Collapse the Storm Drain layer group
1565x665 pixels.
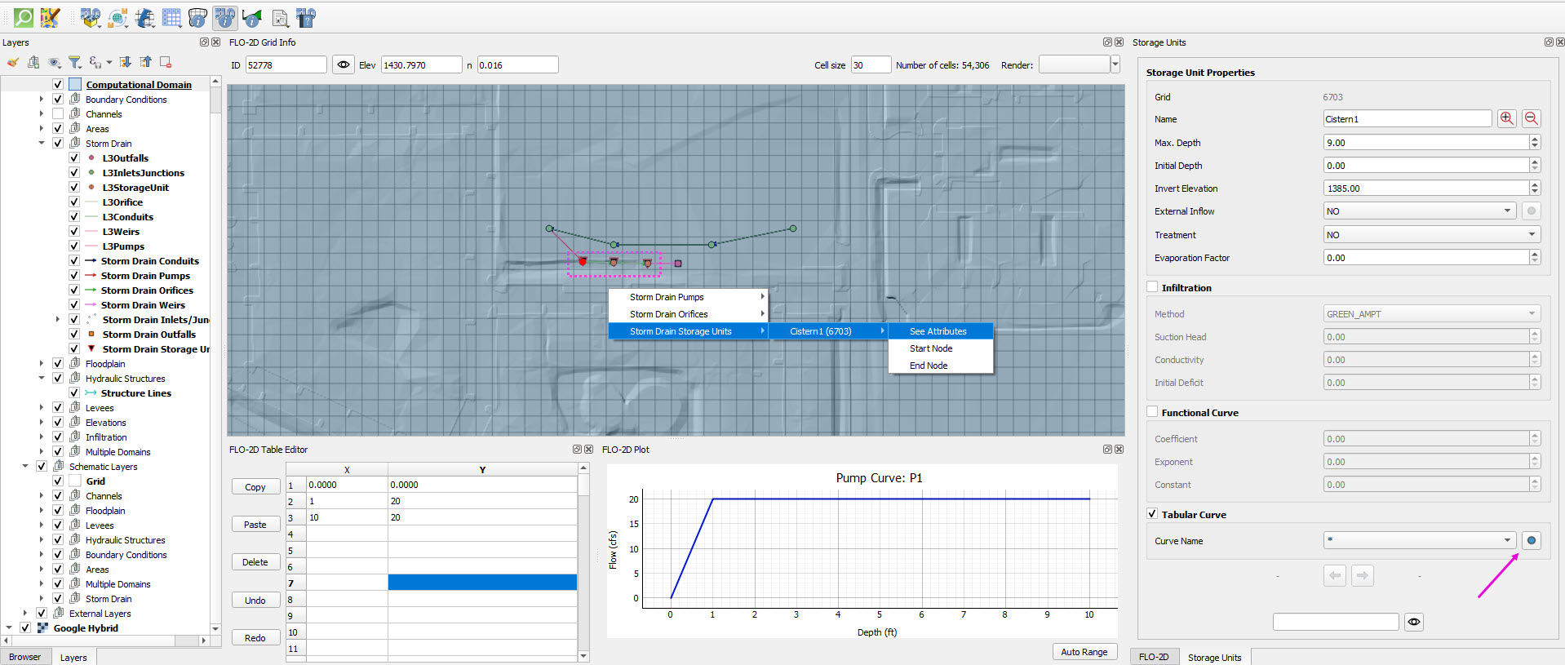coord(42,144)
